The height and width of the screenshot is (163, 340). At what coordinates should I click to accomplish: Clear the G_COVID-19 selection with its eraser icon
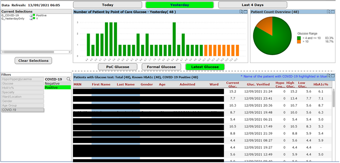pos(31,15)
